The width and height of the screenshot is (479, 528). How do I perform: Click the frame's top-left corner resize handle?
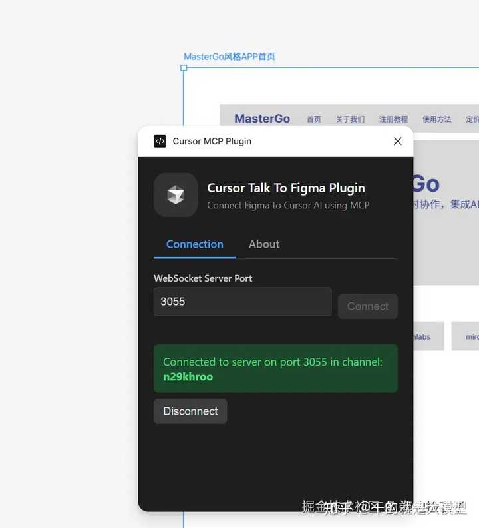coord(184,68)
